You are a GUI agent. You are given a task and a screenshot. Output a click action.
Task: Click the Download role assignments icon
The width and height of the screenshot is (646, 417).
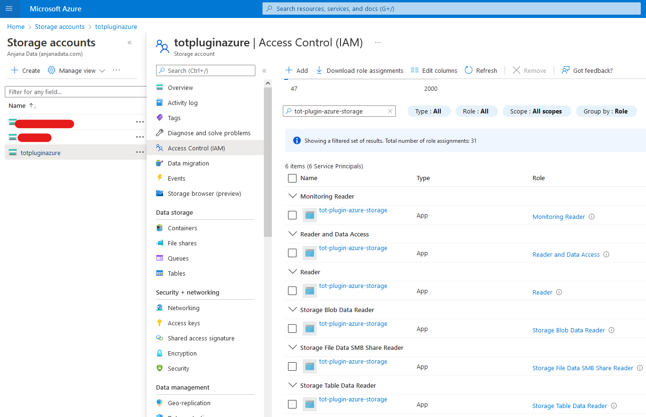pyautogui.click(x=319, y=70)
